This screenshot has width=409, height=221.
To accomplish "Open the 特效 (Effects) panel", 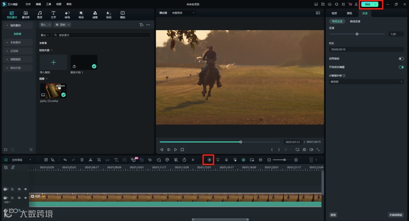I will (81, 15).
